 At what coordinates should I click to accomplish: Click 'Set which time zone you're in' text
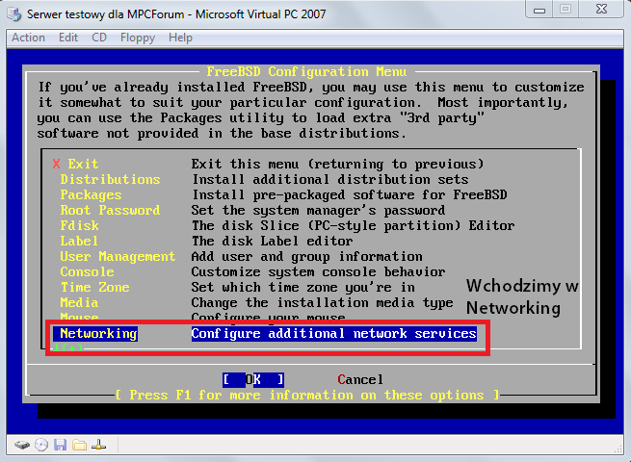(303, 288)
